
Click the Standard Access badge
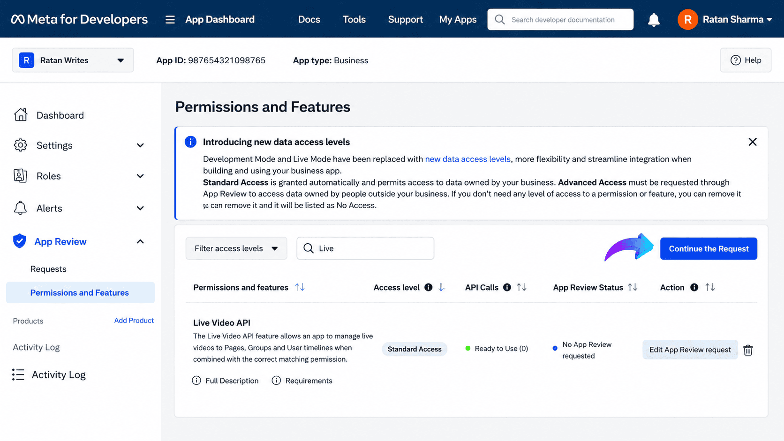(415, 349)
